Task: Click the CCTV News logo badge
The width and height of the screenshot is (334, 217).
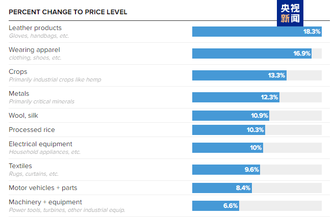Action: [290, 14]
